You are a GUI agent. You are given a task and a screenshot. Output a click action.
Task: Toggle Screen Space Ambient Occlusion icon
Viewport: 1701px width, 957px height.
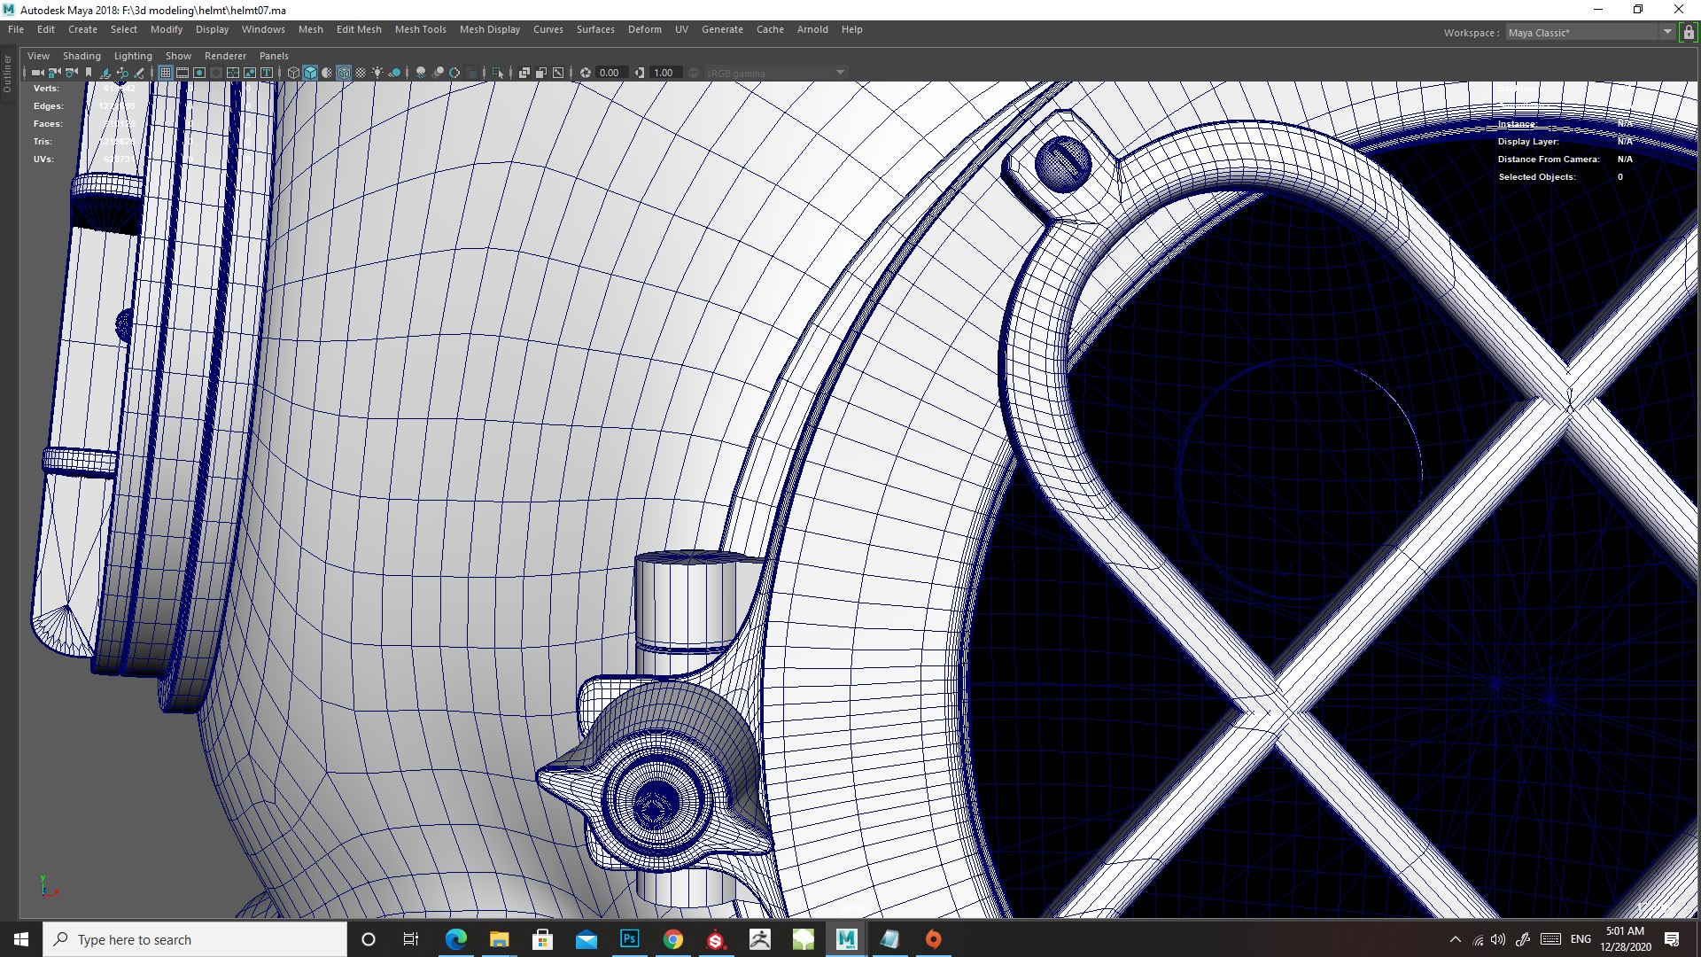(x=421, y=73)
